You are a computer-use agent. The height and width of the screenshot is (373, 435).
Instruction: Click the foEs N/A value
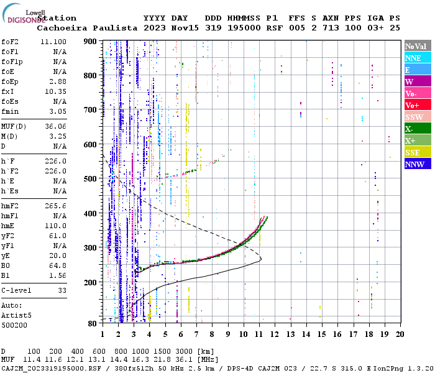tap(60, 101)
